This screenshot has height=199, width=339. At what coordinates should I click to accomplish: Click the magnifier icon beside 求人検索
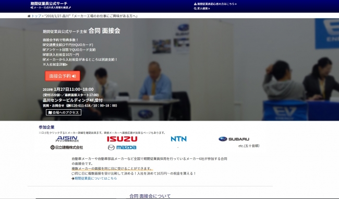click(195, 9)
